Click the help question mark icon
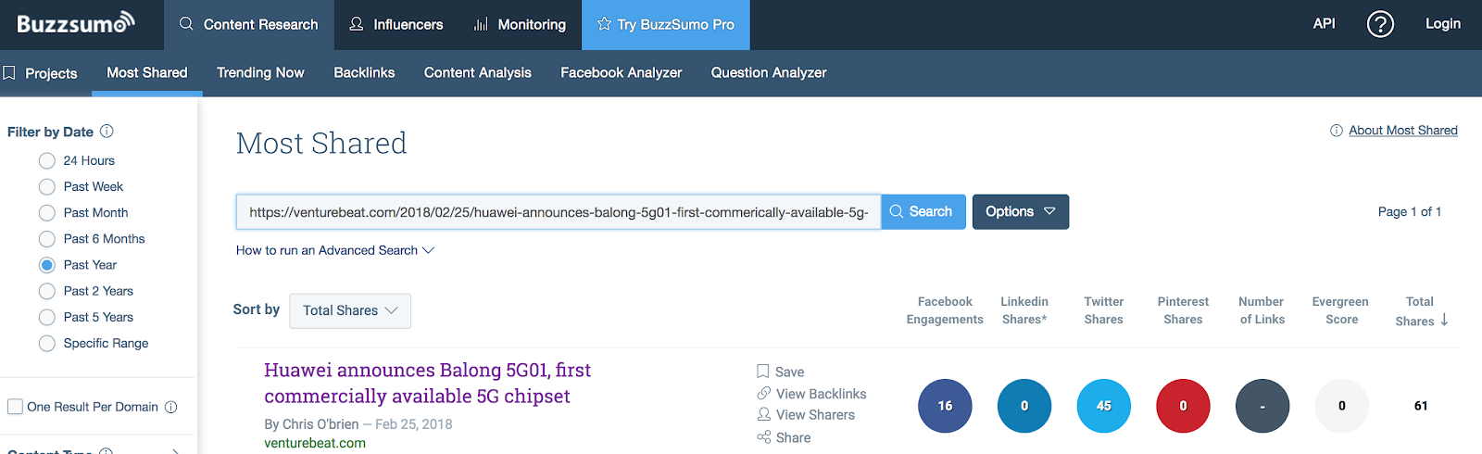The width and height of the screenshot is (1482, 454). point(1380,24)
